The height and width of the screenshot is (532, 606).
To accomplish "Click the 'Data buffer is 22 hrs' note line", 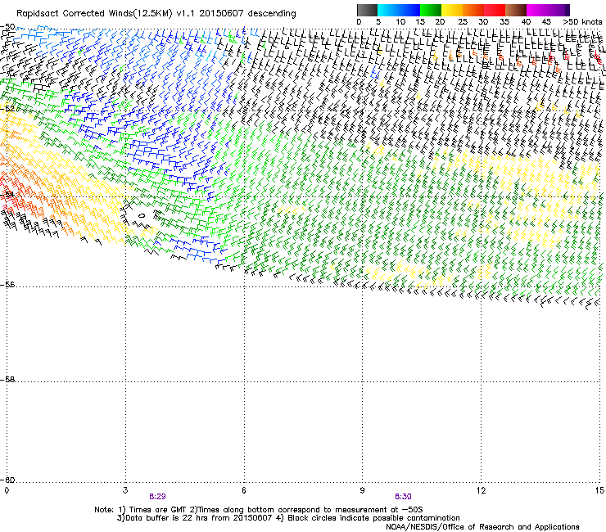I will point(288,518).
